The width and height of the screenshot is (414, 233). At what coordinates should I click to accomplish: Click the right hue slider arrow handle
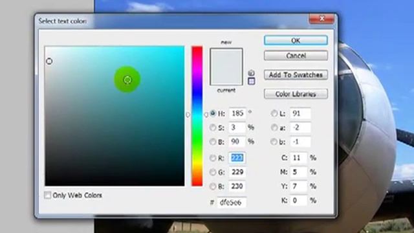[206, 115]
